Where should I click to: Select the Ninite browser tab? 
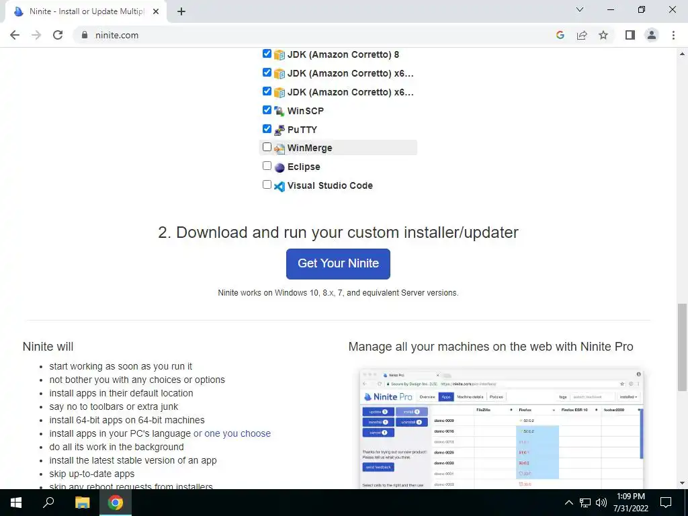click(85, 11)
